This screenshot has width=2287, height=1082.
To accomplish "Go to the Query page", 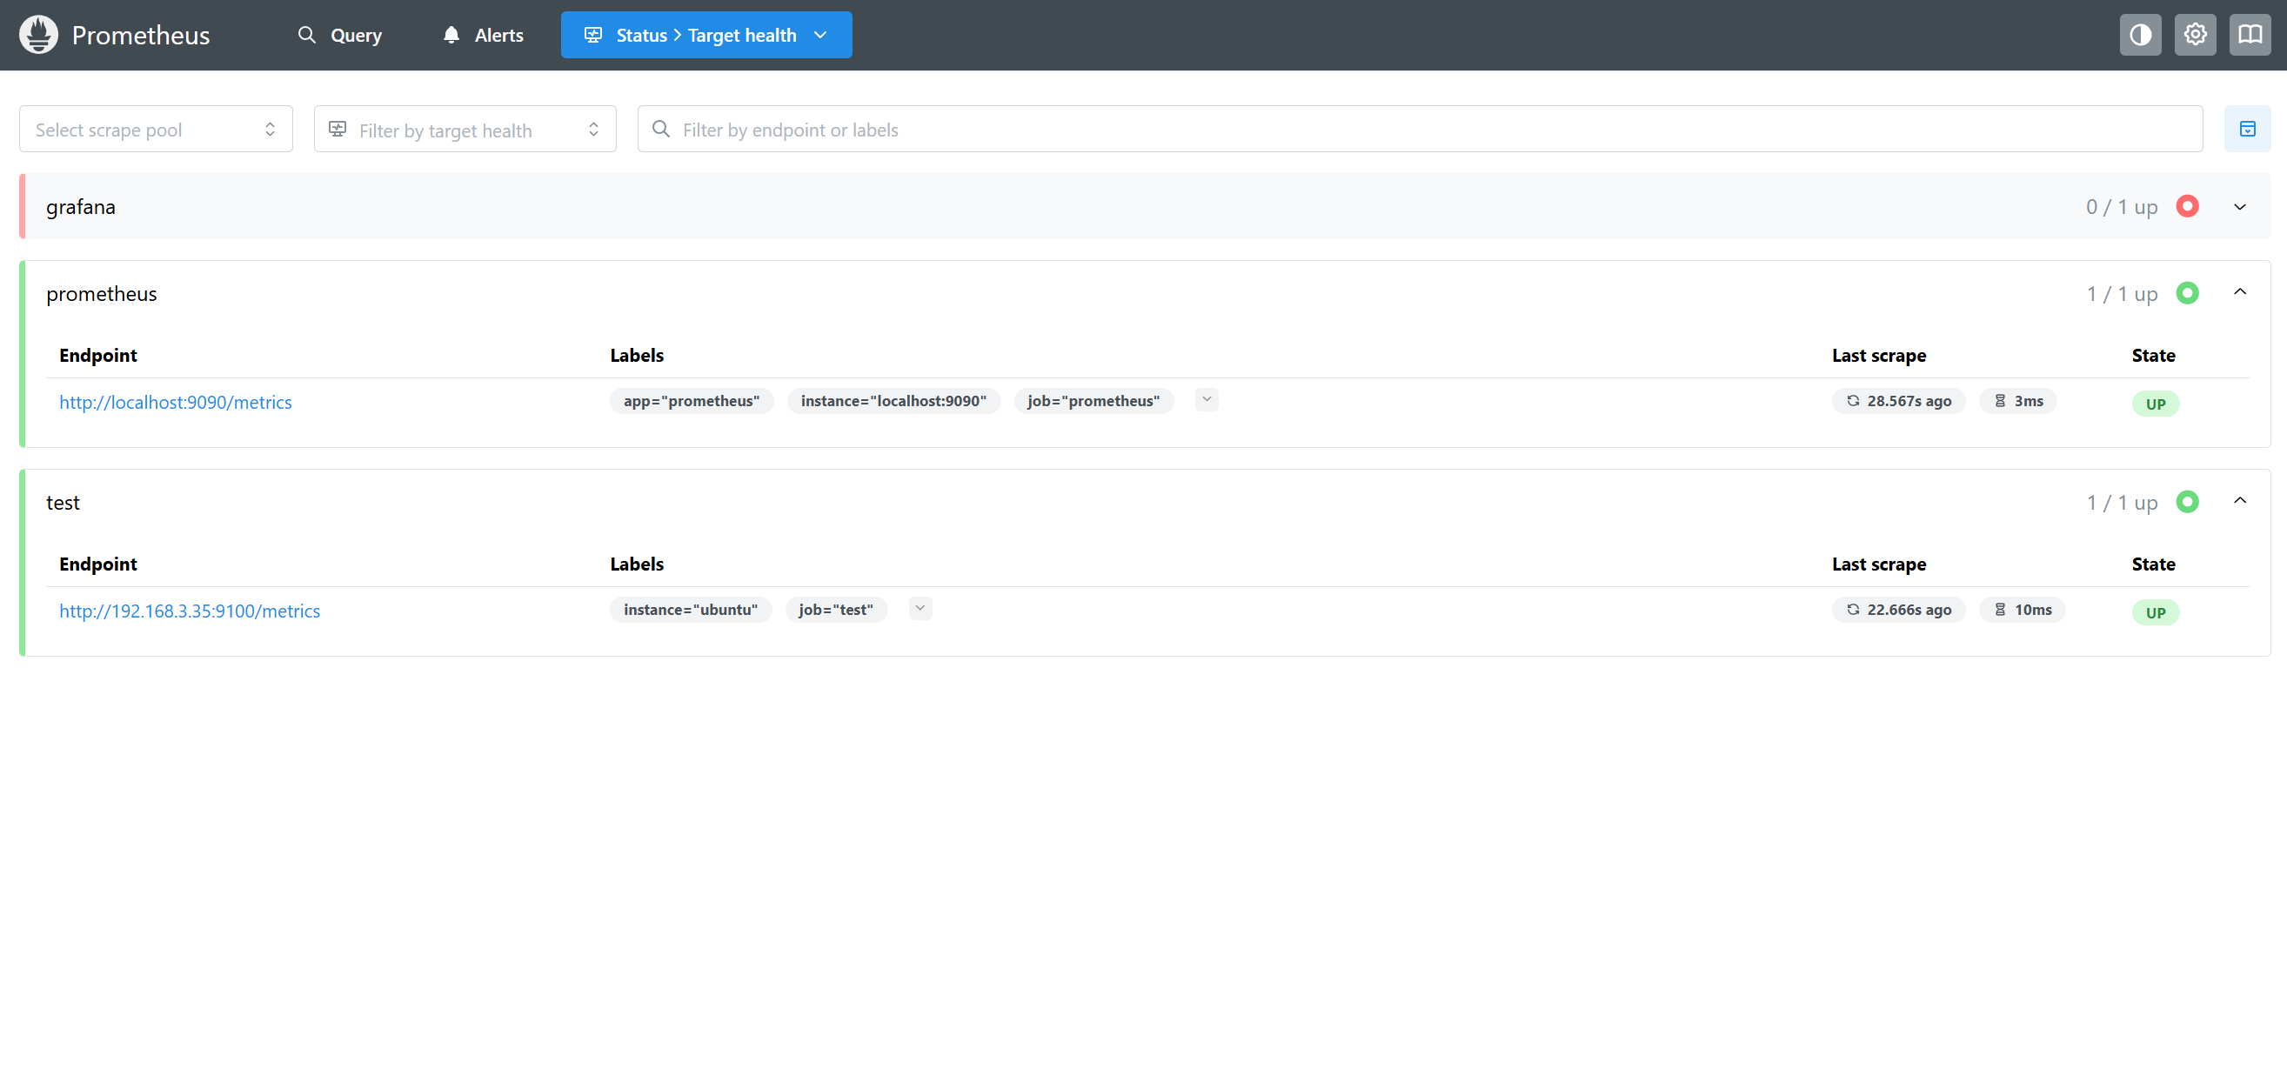I will click(x=340, y=35).
